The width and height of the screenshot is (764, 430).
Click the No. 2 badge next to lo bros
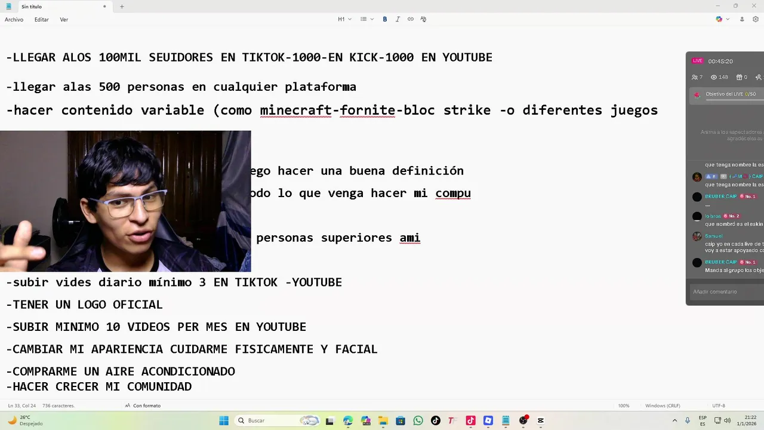pos(732,216)
